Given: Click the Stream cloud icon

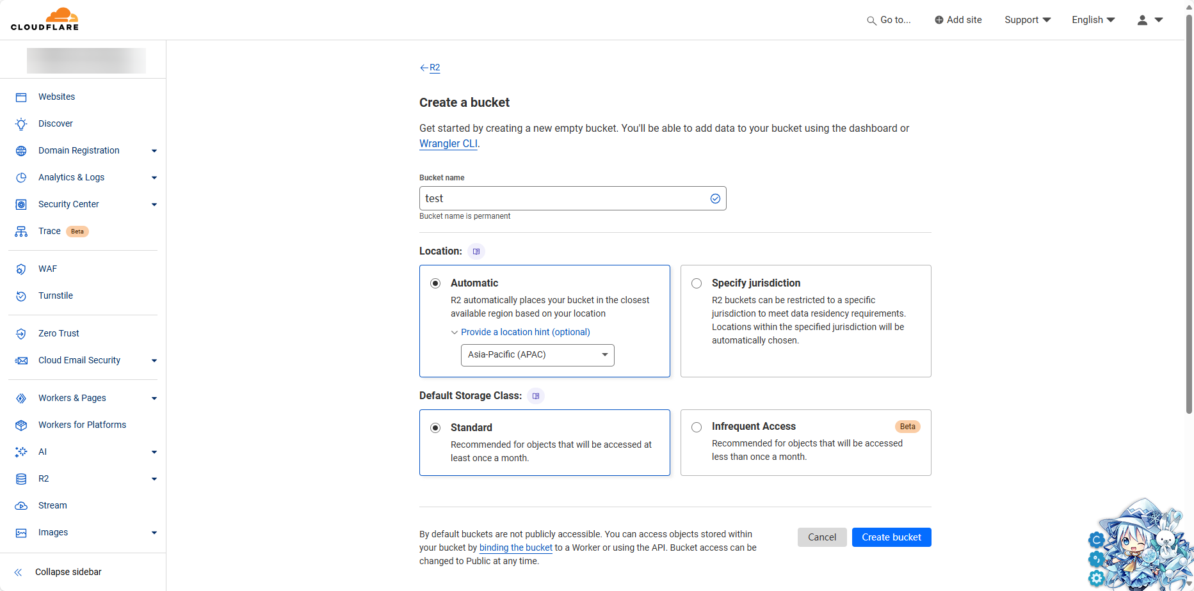Looking at the screenshot, I should click(x=21, y=506).
